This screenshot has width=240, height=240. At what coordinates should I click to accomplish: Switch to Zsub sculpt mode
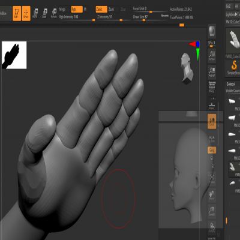point(112,9)
